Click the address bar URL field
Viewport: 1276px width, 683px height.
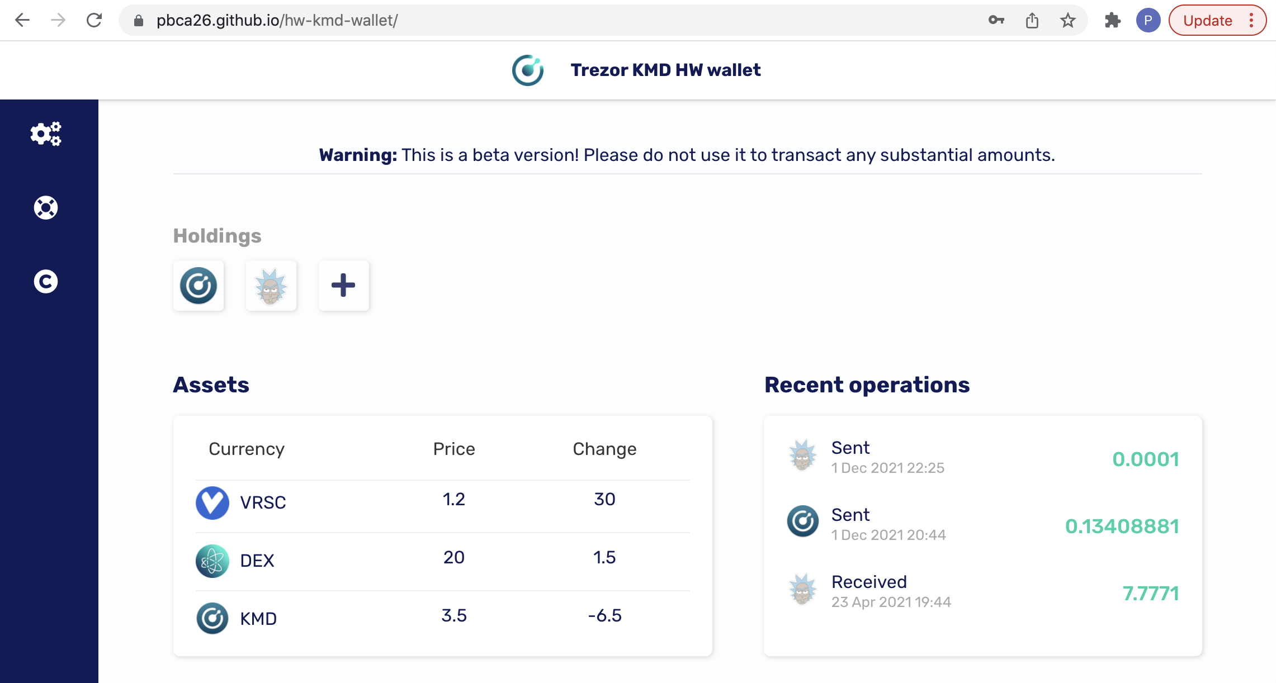503,21
